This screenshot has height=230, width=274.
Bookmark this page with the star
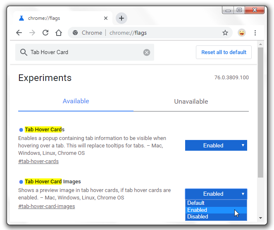click(x=225, y=33)
